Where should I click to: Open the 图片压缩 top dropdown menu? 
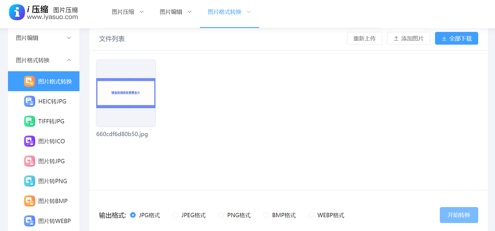tap(128, 12)
